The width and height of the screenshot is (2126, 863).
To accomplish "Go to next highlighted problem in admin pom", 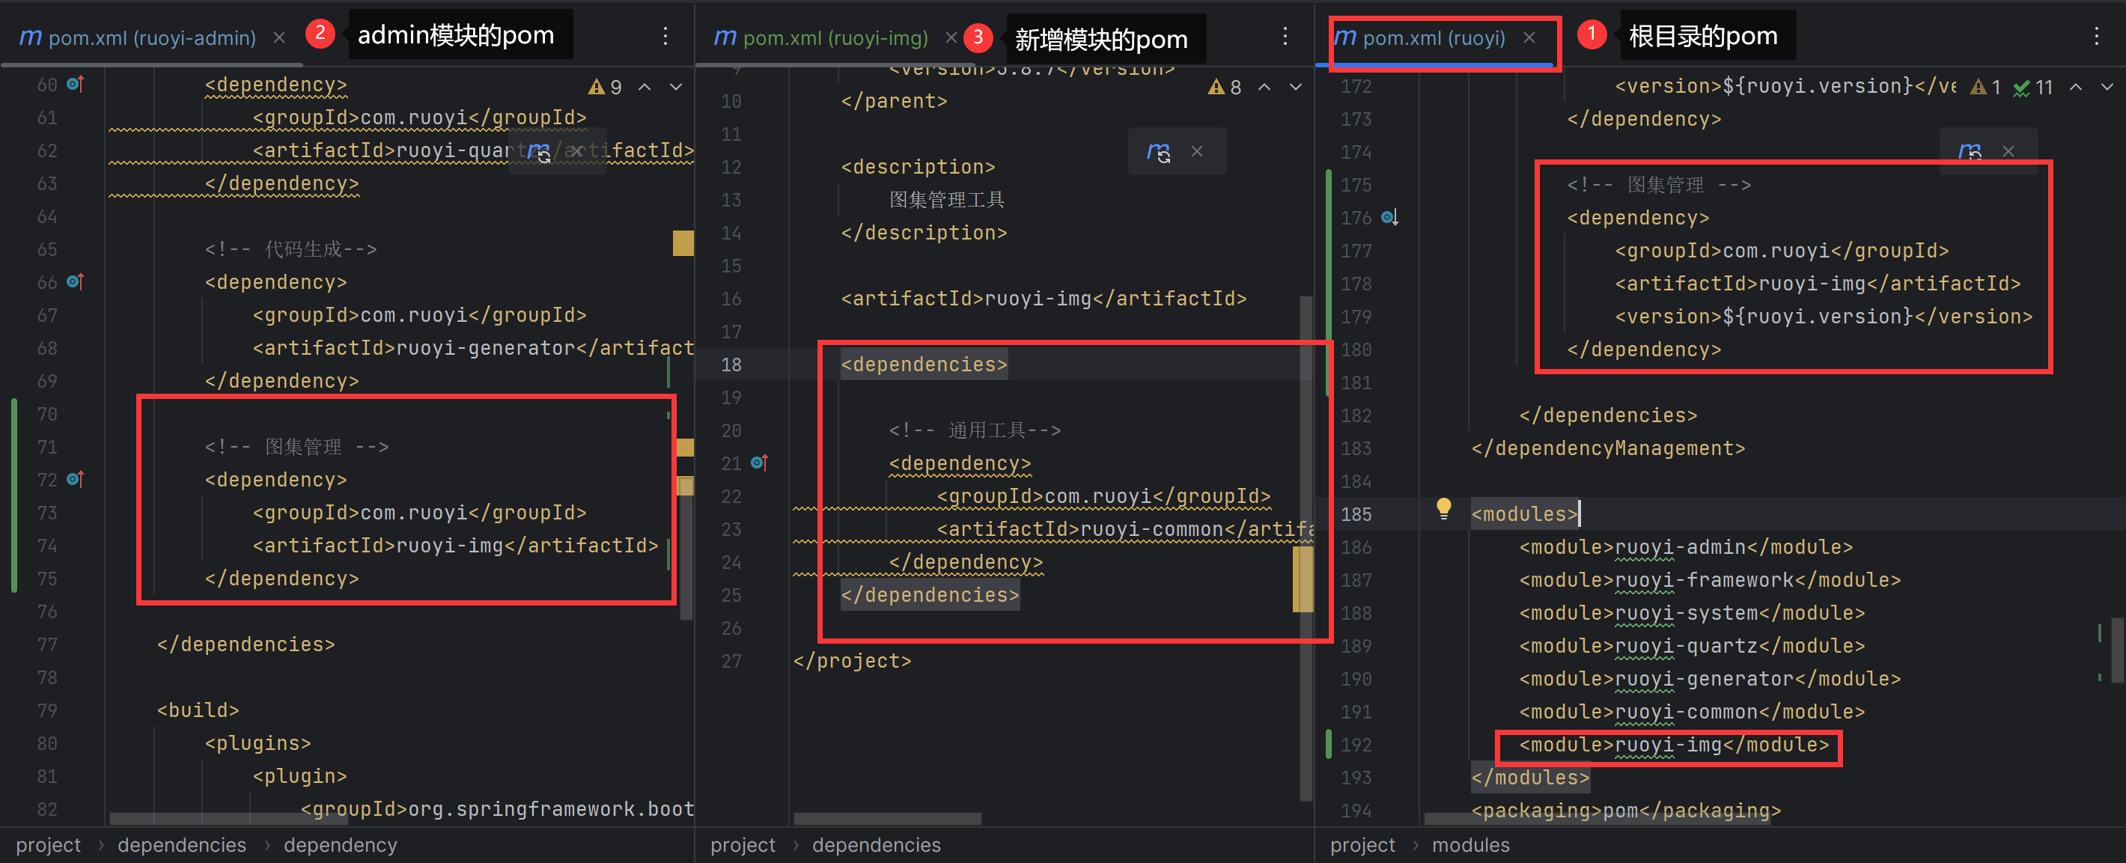I will (676, 88).
